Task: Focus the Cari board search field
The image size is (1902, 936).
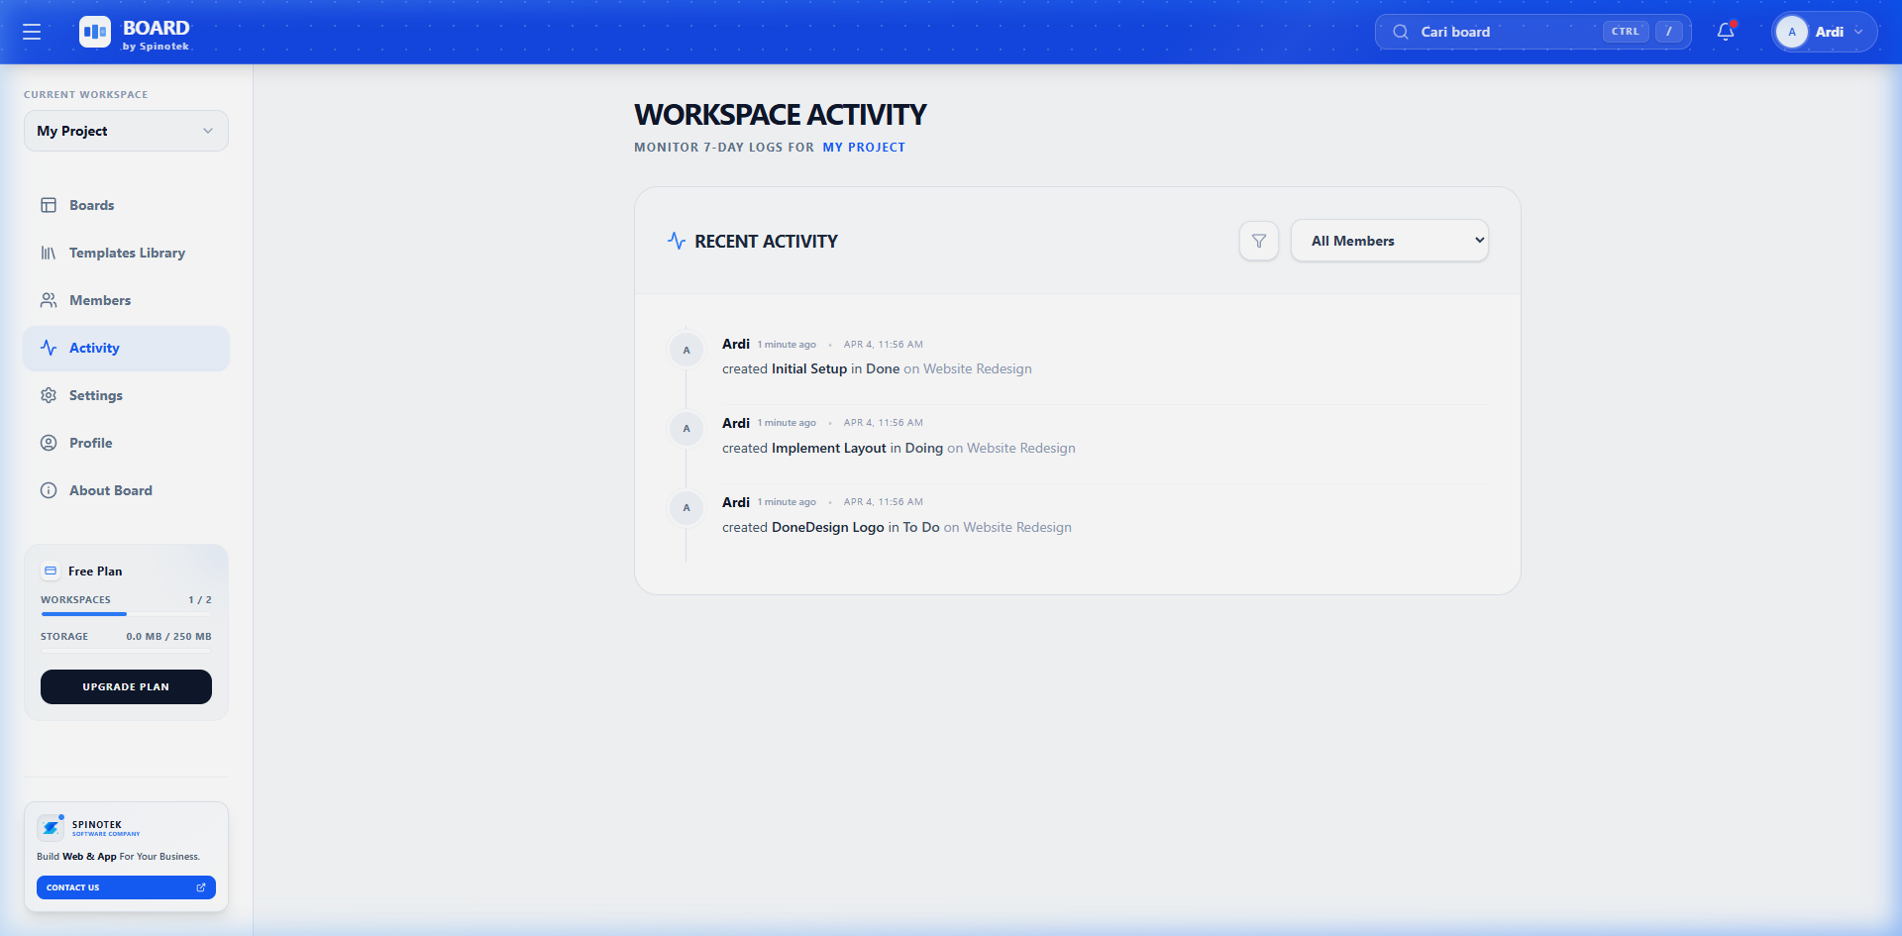Action: (1506, 32)
